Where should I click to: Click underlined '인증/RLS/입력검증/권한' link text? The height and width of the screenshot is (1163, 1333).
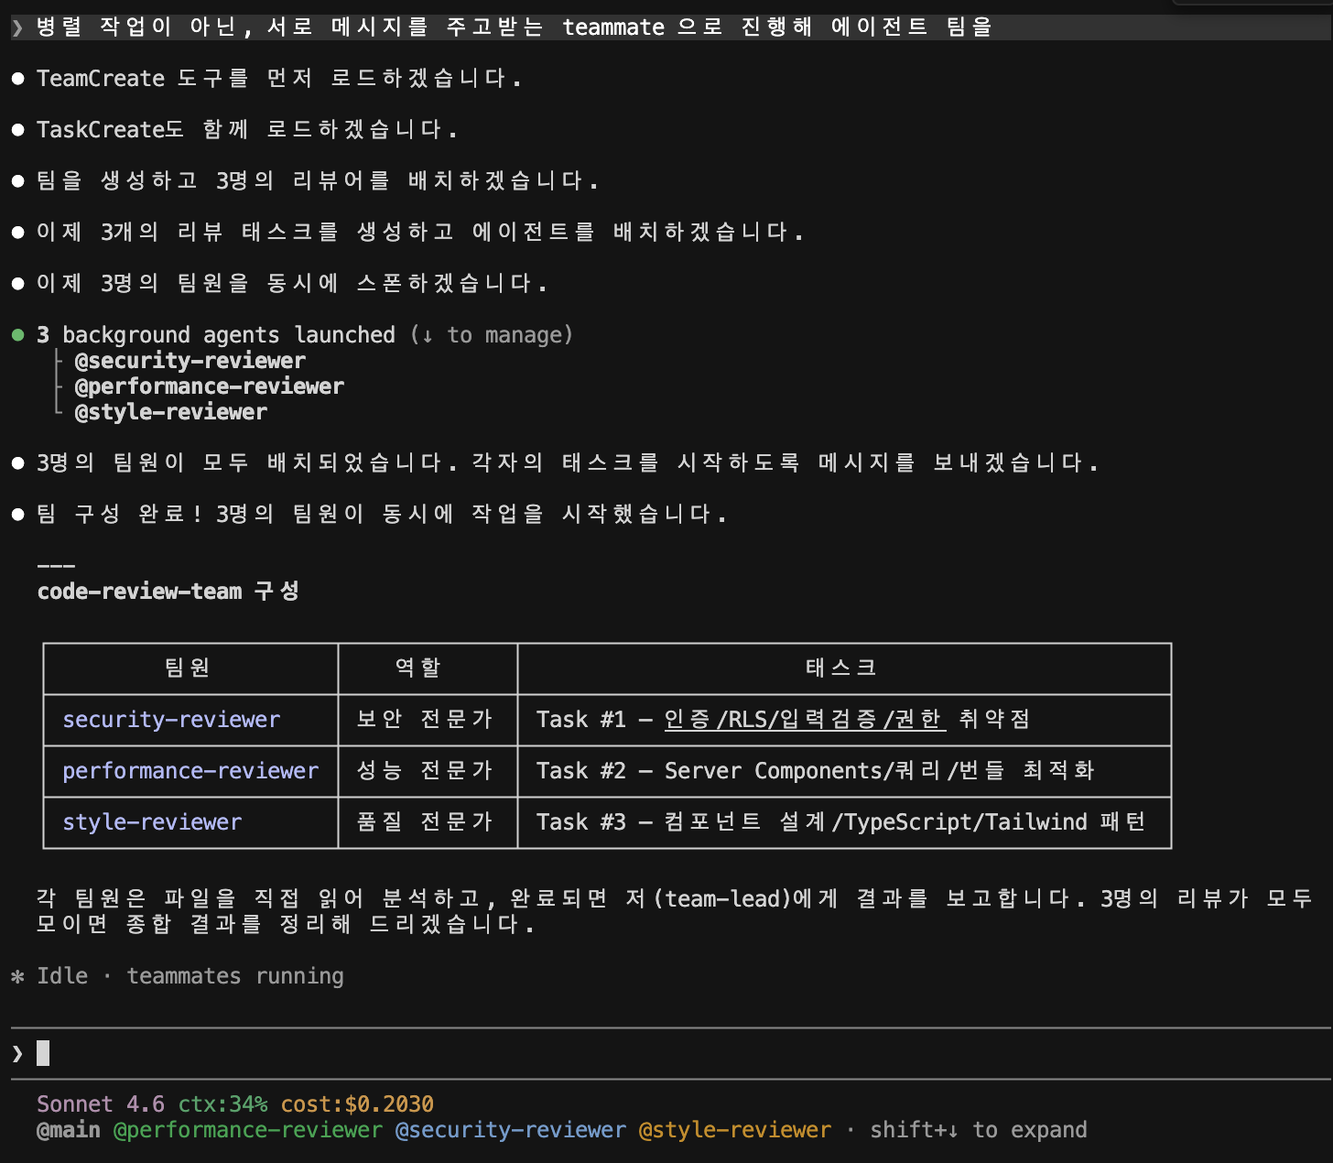(805, 720)
